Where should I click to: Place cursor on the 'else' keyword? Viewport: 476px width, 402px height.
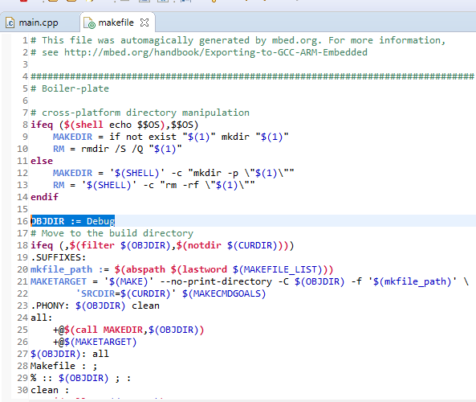tap(42, 161)
